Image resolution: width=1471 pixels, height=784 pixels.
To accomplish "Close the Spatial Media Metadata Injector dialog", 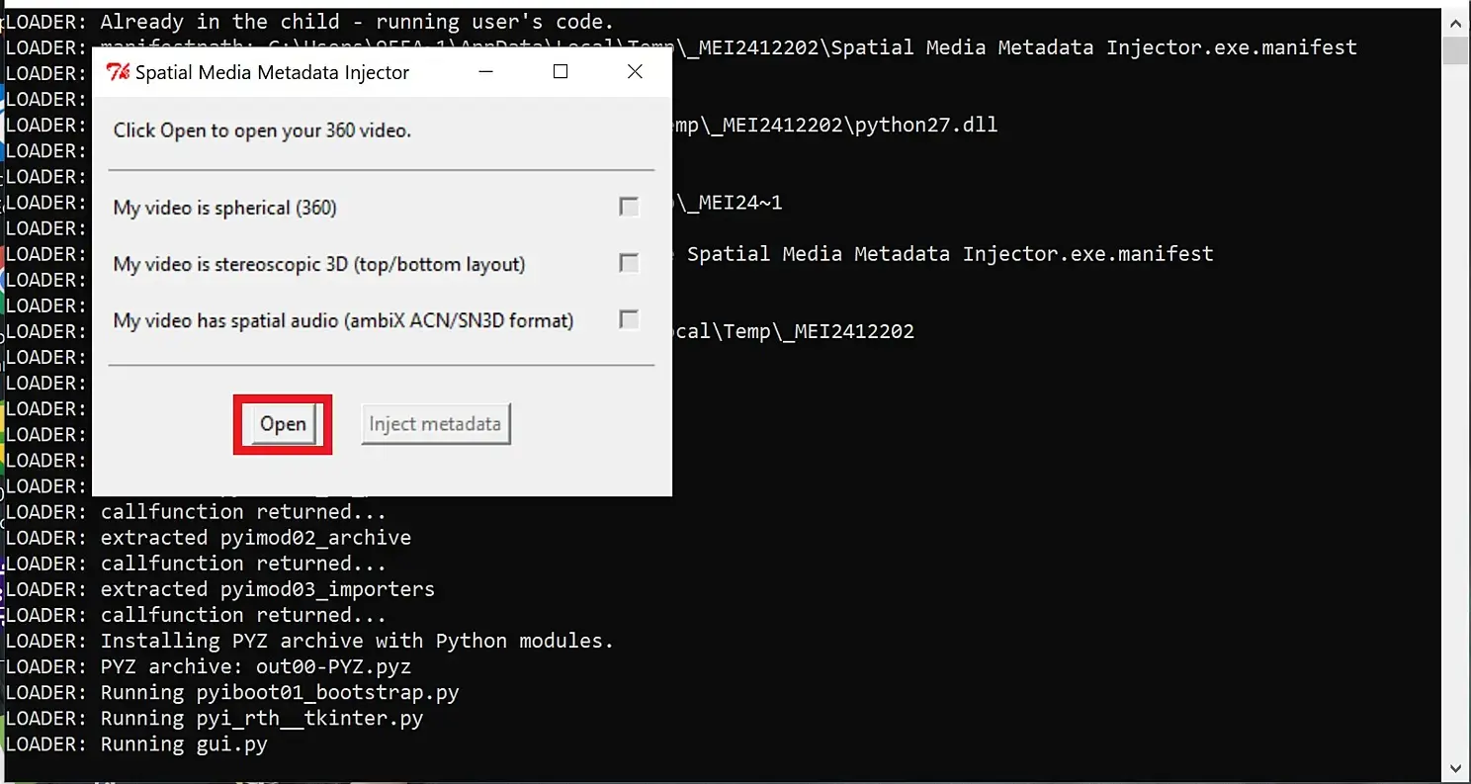I will pyautogui.click(x=635, y=71).
